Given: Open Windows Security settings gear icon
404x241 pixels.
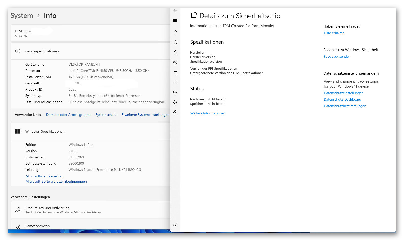Looking at the screenshot, I should pos(175,225).
